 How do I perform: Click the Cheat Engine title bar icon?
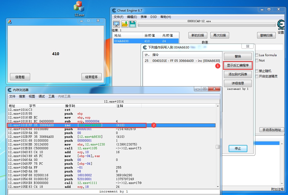(x=114, y=11)
